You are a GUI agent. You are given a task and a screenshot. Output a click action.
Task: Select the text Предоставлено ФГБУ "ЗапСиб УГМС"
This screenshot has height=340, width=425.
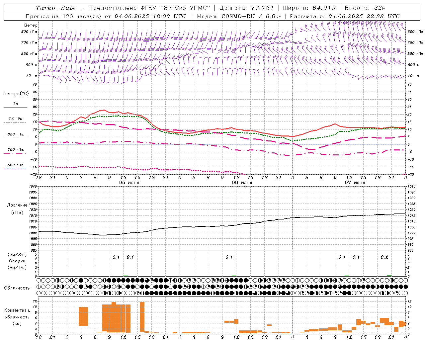click(x=149, y=8)
